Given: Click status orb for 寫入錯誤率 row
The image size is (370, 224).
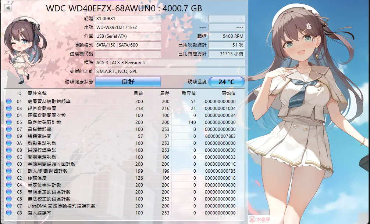Looking at the screenshot, I should click(9, 213).
